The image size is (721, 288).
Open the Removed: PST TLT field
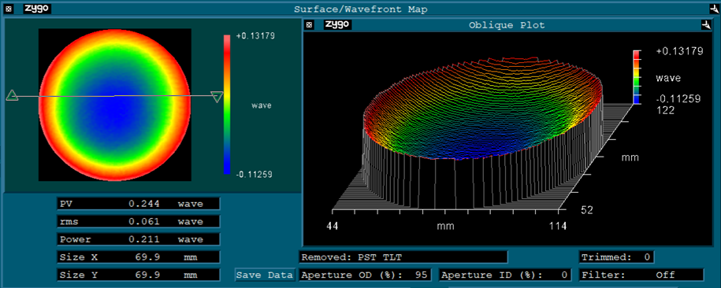click(403, 257)
